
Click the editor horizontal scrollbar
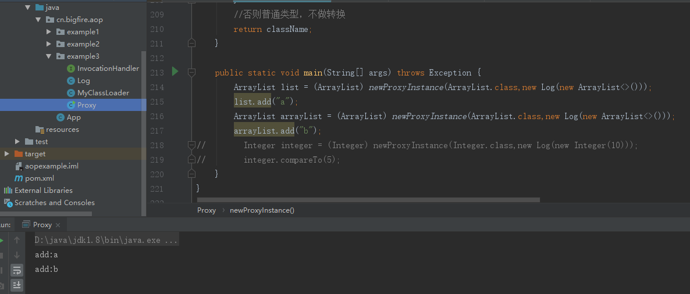point(368,200)
